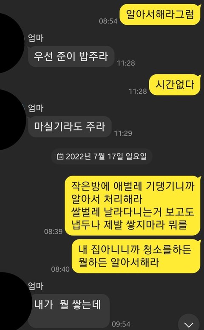Click sender name 엄마 above 내가 뭘 쌓는데
Screen dimensions: 204x330
coord(36,286)
